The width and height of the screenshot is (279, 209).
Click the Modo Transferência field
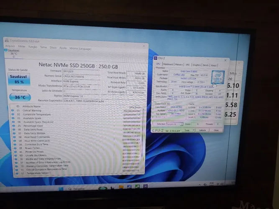tap(82, 87)
